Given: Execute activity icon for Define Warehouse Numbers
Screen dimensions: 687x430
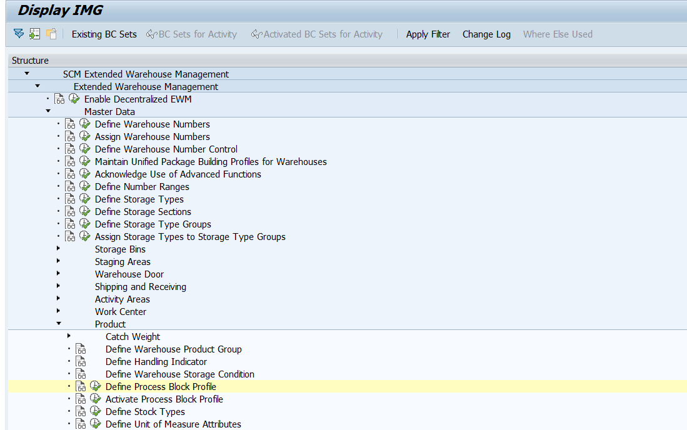Looking at the screenshot, I should click(84, 124).
